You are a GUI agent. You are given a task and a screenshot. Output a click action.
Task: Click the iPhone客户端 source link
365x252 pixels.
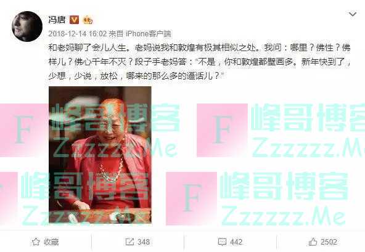(x=149, y=34)
